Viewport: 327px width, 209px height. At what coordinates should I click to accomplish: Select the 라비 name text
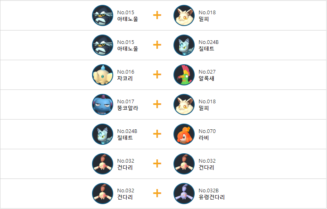click(x=204, y=138)
